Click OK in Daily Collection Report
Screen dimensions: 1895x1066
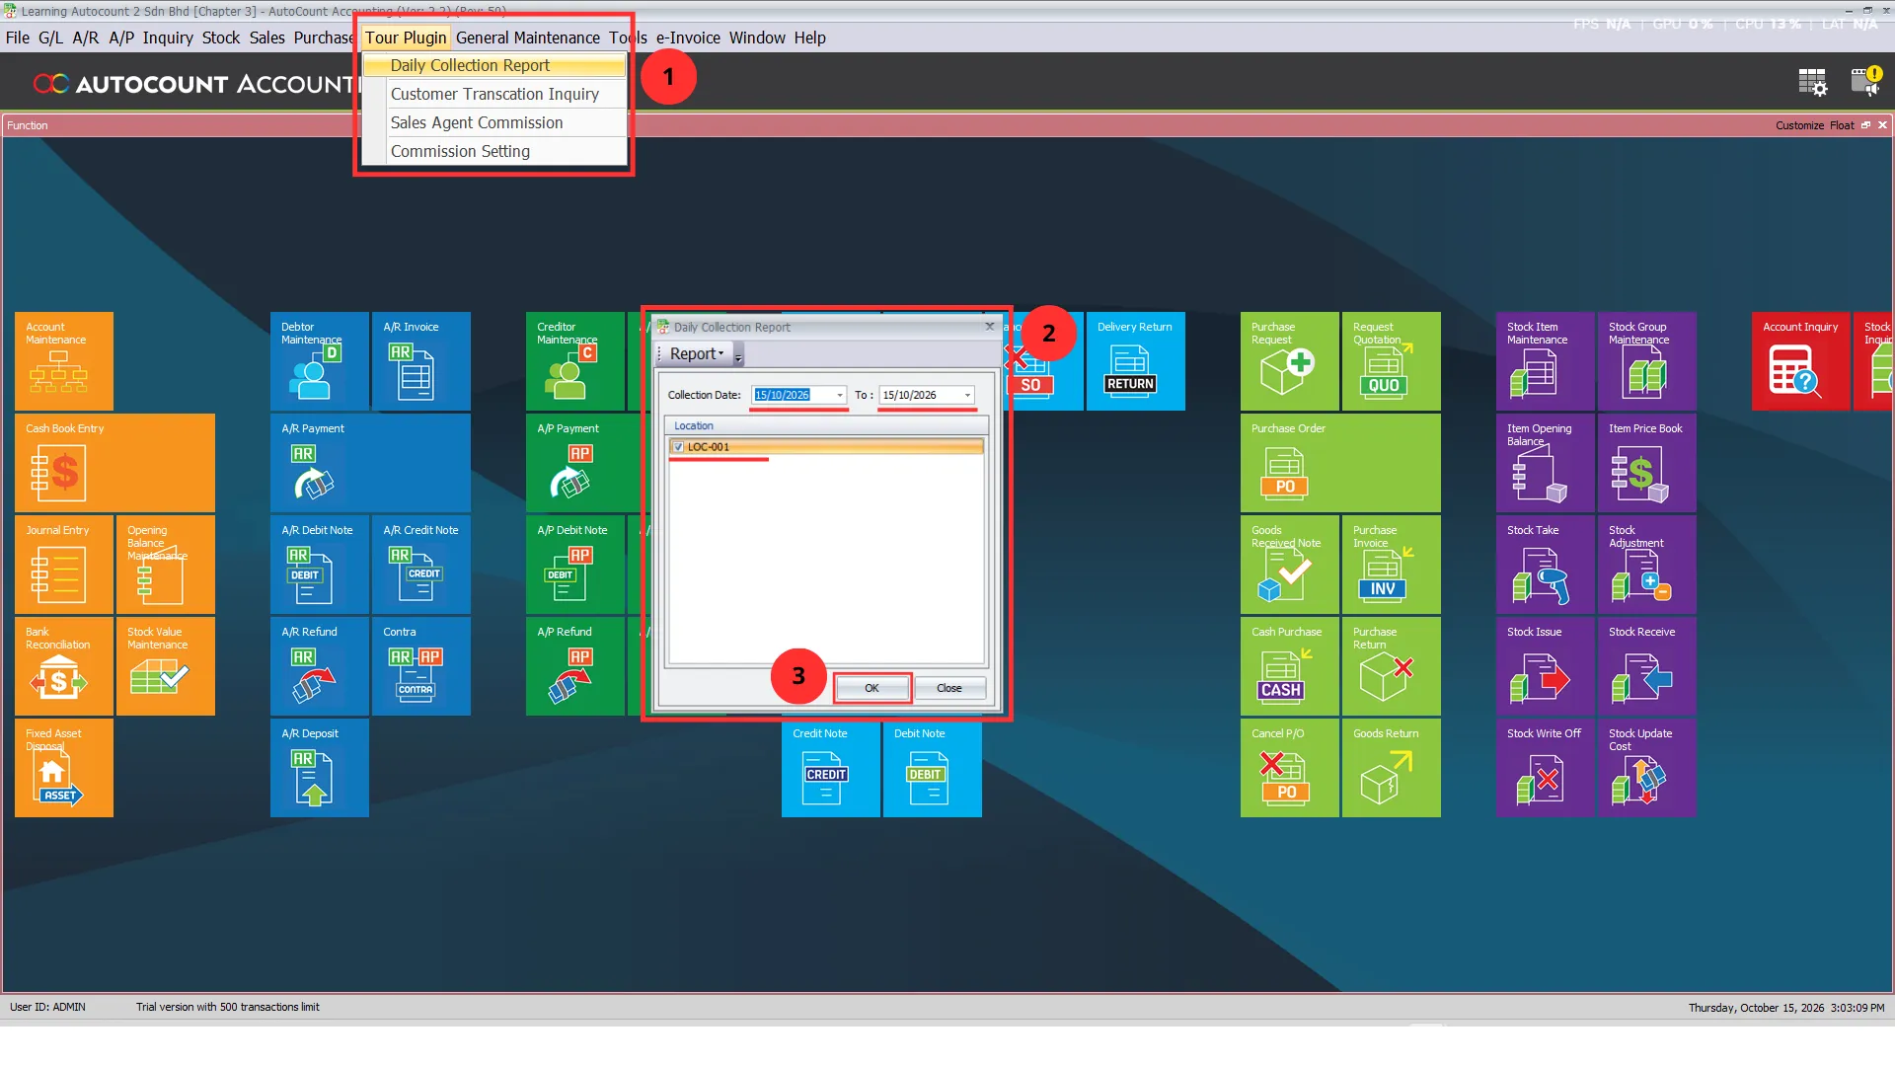(x=872, y=688)
